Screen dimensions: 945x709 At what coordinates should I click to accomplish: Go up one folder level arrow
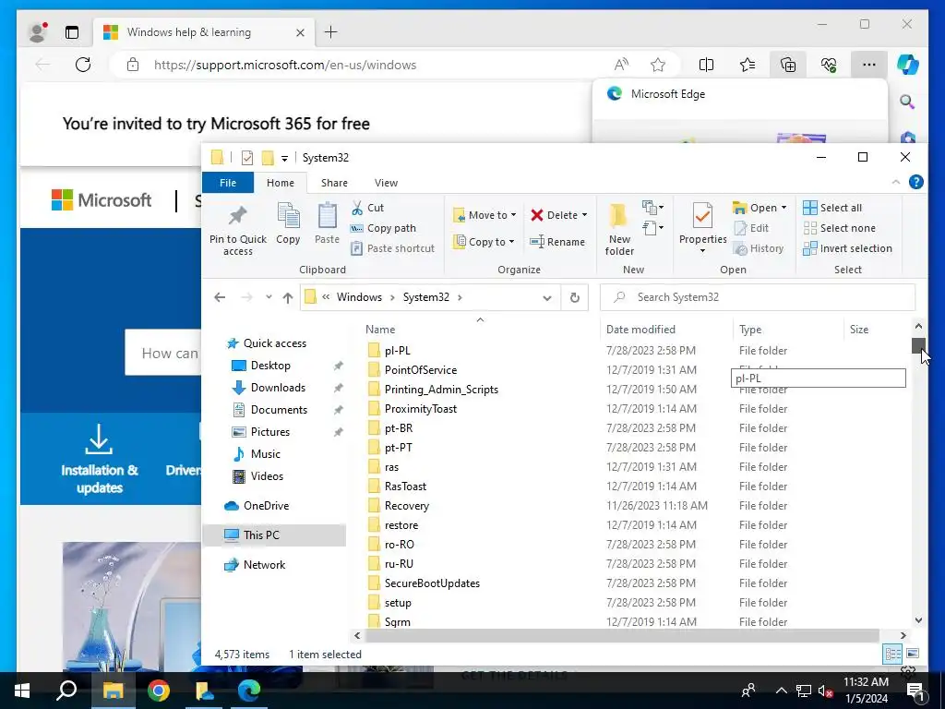[x=288, y=297]
